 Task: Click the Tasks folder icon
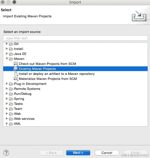11,104
